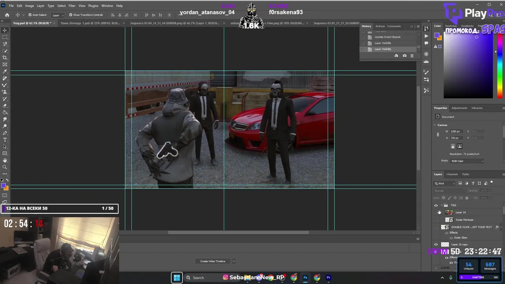Click inside the color picker field

(468, 65)
